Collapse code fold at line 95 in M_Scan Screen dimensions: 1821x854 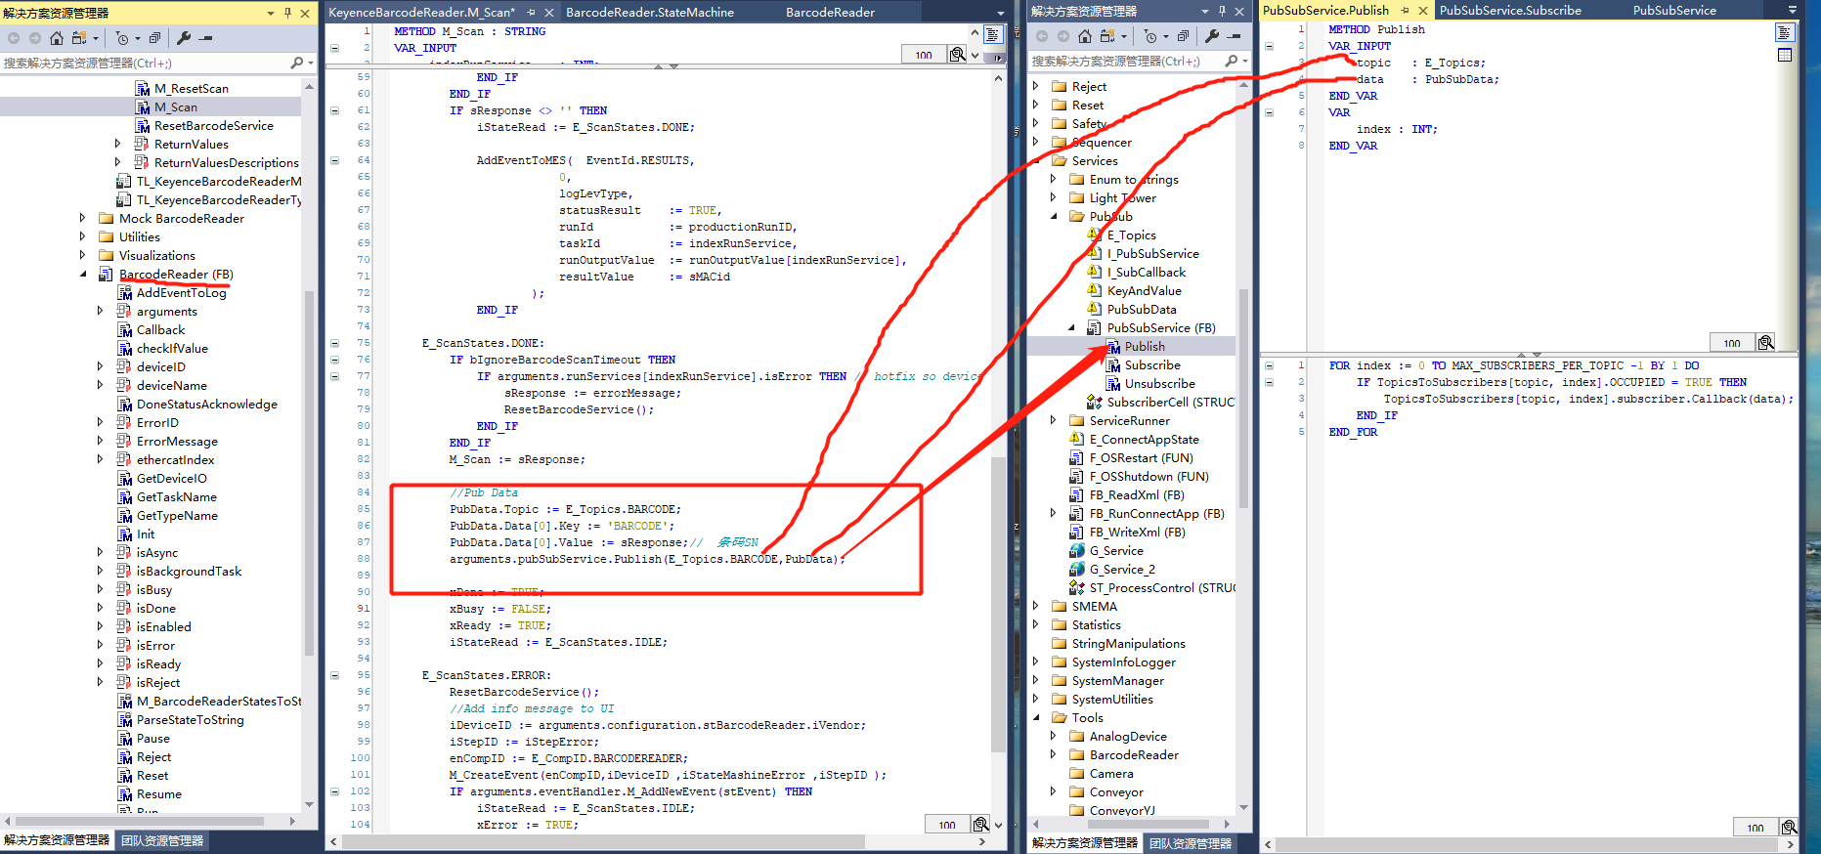point(334,675)
